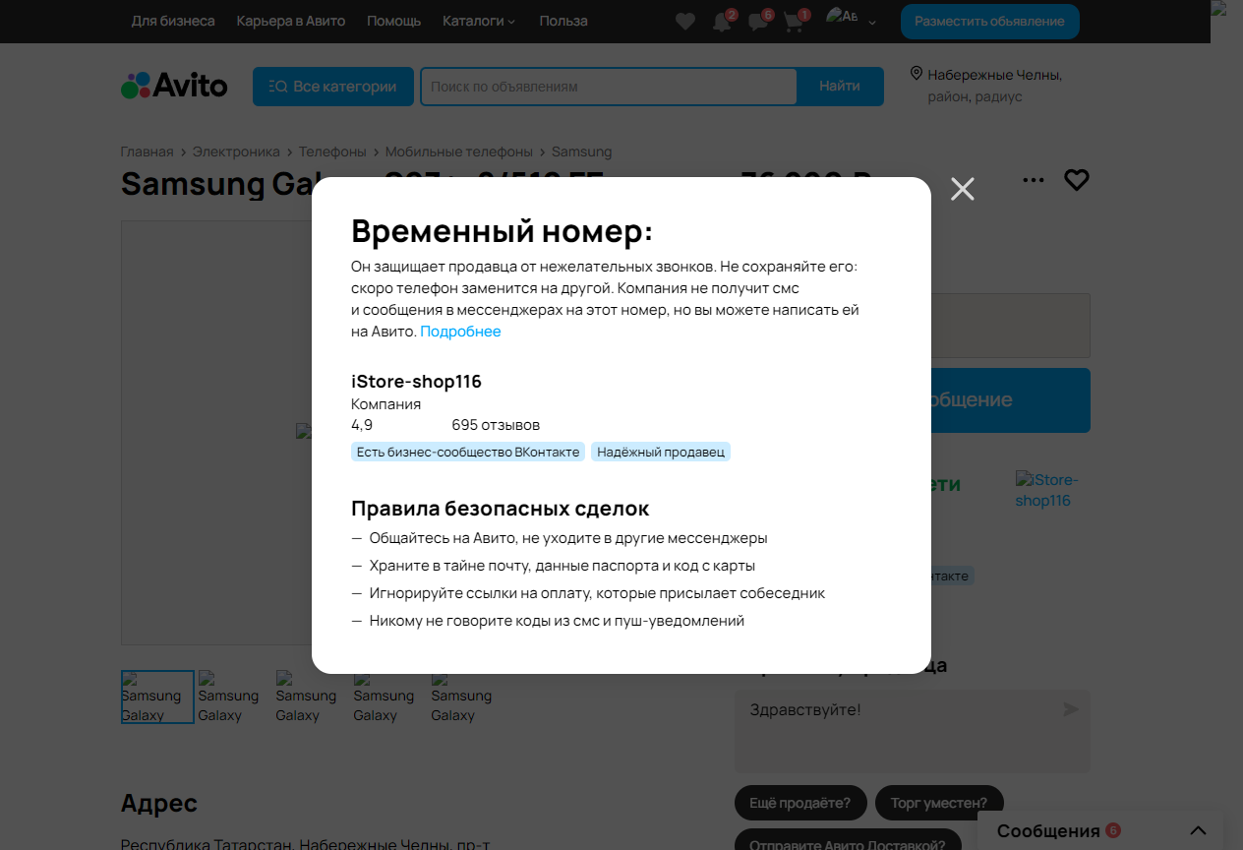The height and width of the screenshot is (850, 1243).
Task: Close the temporary number dialog
Action: tap(963, 189)
